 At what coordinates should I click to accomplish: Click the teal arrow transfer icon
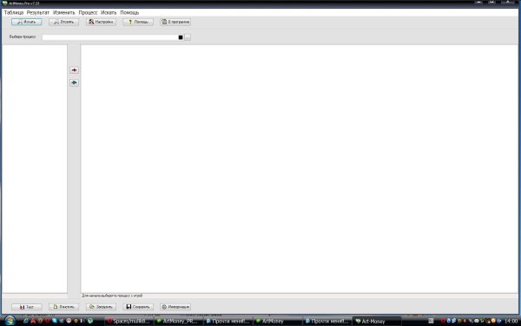(x=74, y=83)
